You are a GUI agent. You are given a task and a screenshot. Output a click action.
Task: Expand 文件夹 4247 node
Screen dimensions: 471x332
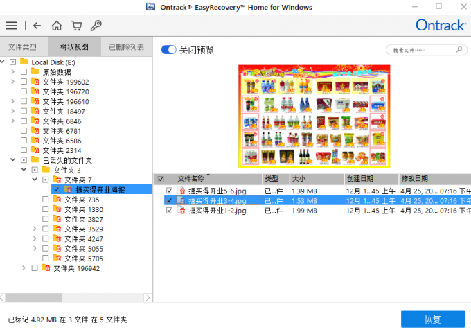35,238
